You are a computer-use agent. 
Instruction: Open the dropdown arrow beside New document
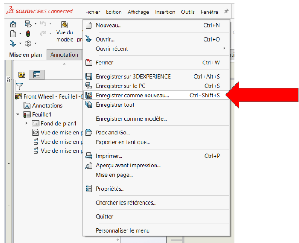20,34
